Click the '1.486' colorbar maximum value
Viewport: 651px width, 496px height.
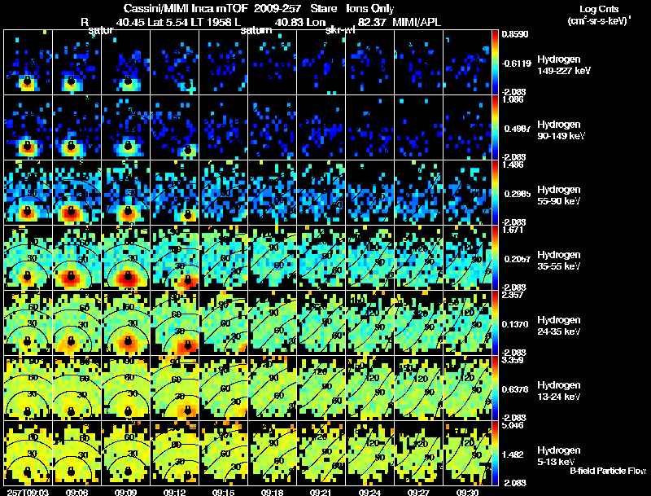(x=513, y=165)
